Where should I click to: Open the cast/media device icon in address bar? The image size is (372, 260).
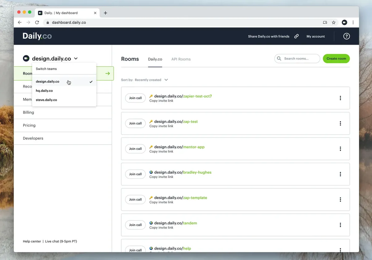pos(325,22)
